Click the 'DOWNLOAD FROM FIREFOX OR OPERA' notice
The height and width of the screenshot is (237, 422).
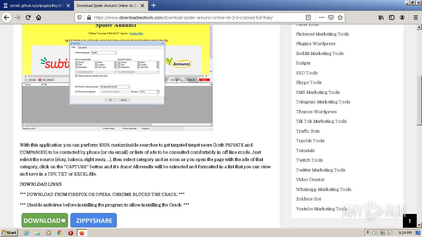(102, 194)
